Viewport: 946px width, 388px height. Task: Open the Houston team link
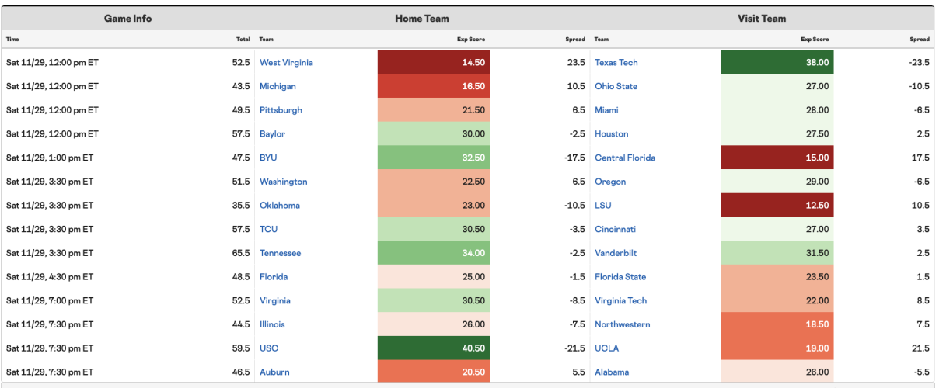click(611, 134)
